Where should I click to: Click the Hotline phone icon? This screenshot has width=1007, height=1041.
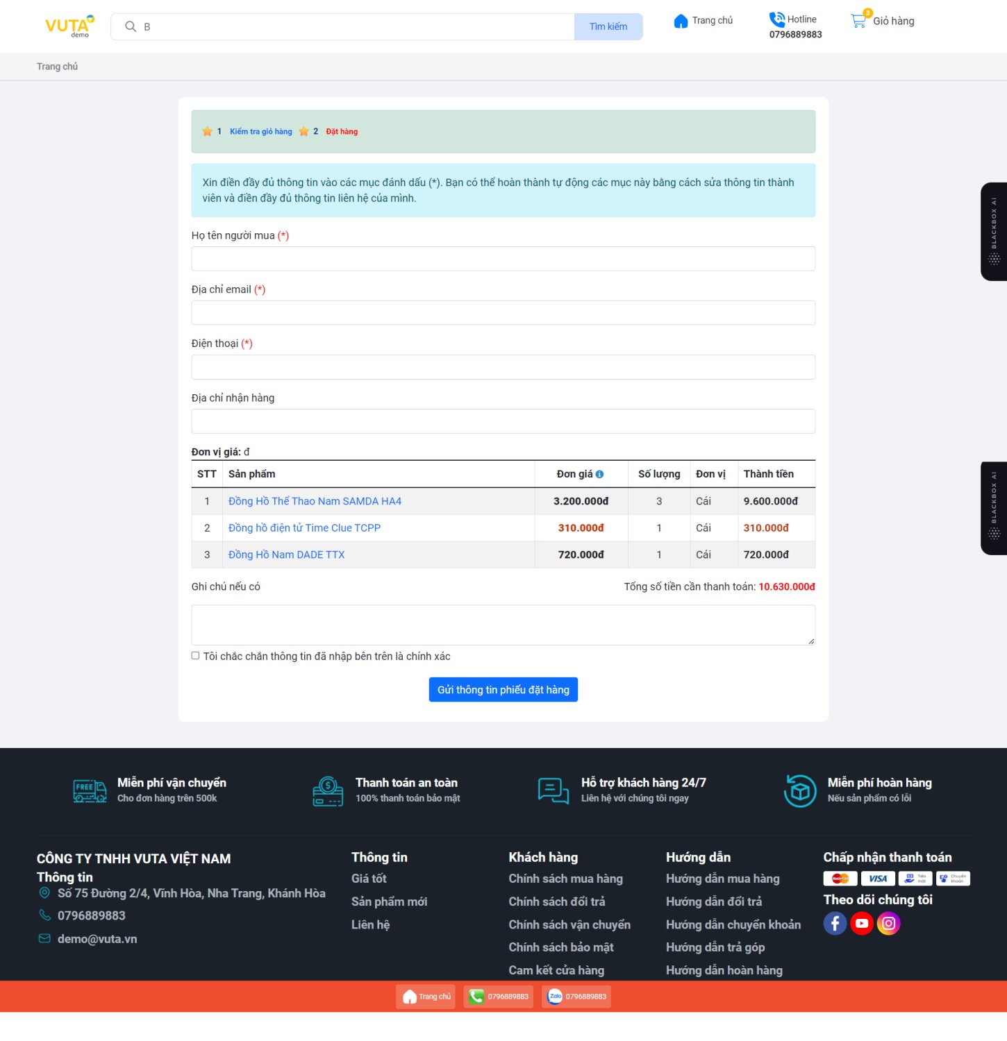tap(776, 19)
